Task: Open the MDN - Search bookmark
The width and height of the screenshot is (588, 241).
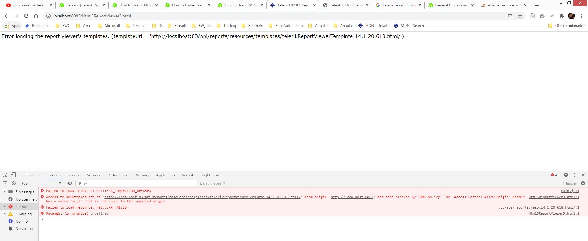Action: coord(409,26)
